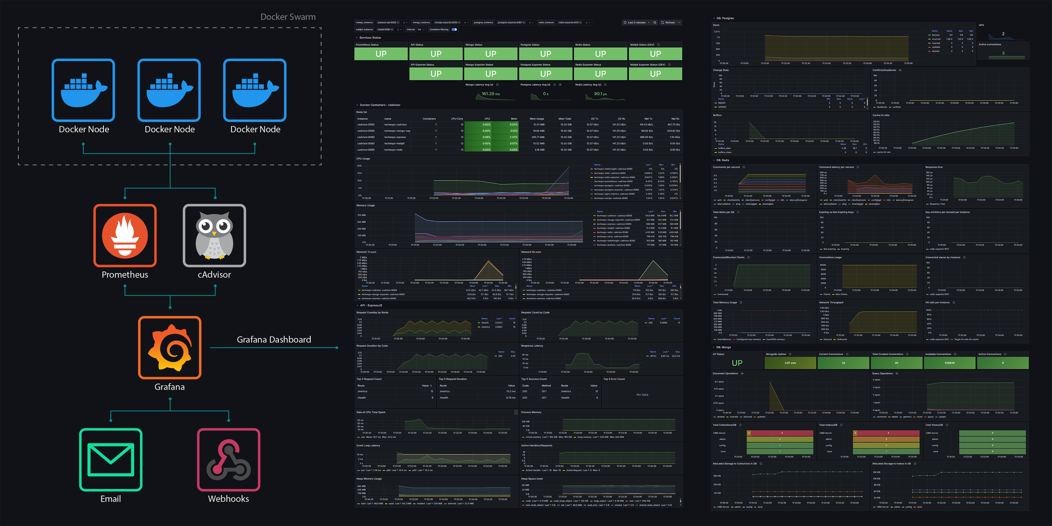Toggle the updated series in Rows legend
1052x526 pixels.
(x=934, y=47)
